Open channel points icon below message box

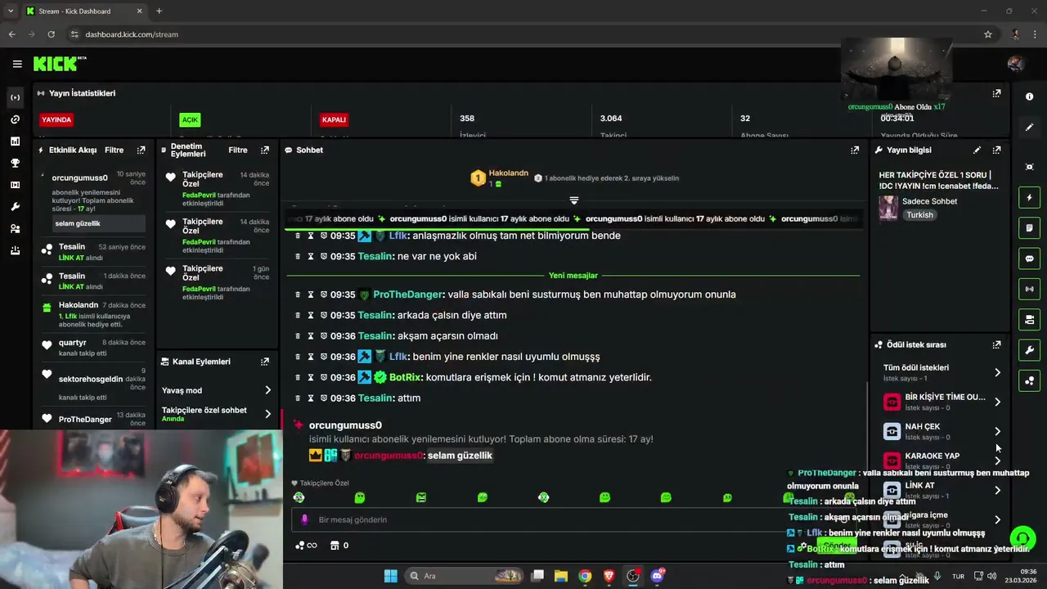pyautogui.click(x=305, y=546)
